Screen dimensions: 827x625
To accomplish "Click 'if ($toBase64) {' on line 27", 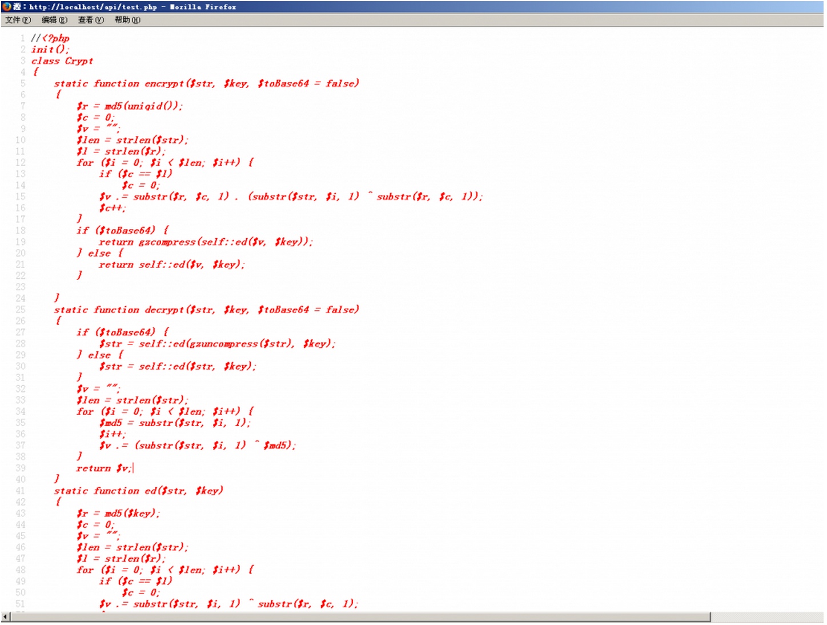I will tap(123, 332).
